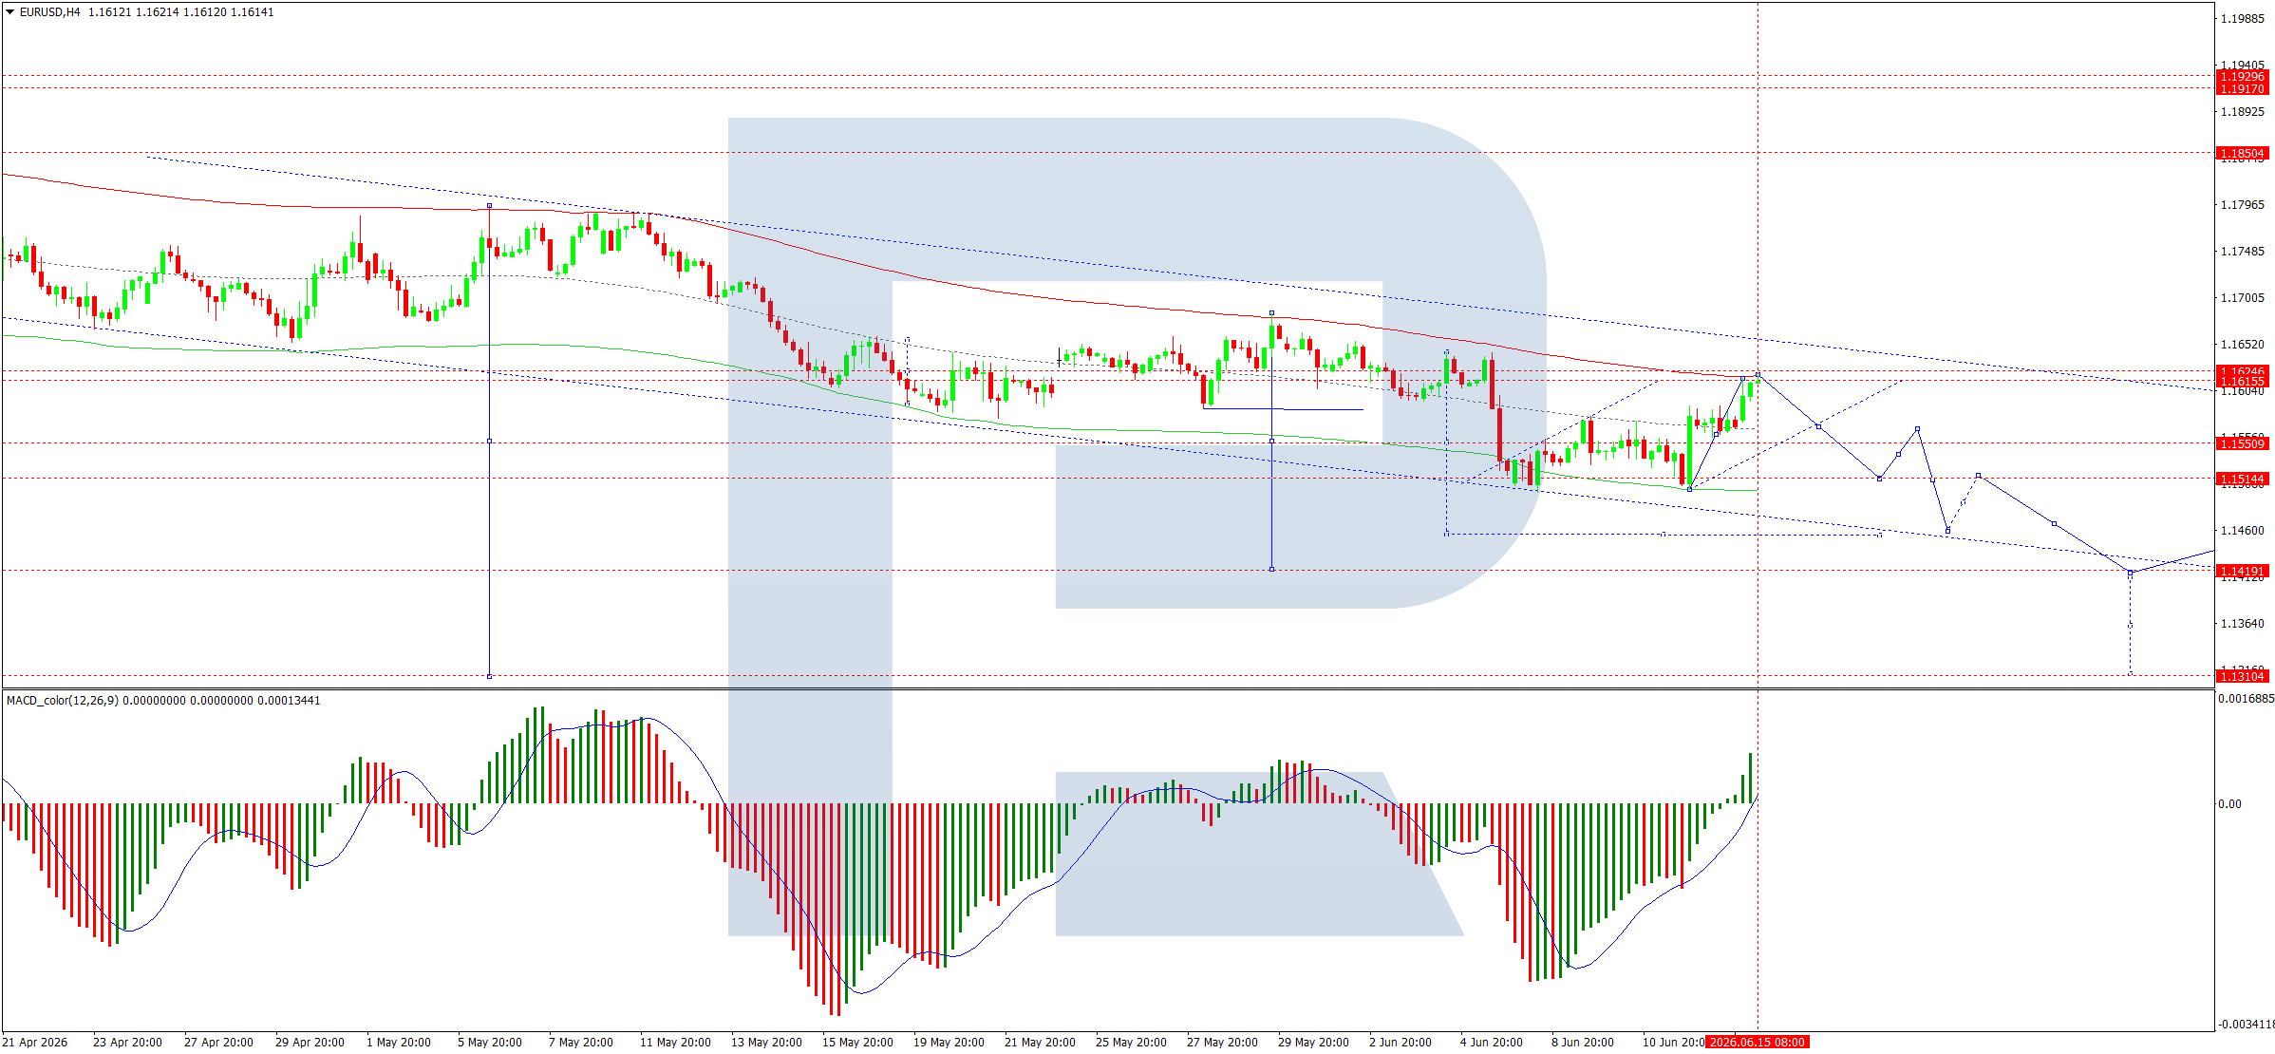
Task: Select the 1.14191 price level label
Action: [2242, 572]
